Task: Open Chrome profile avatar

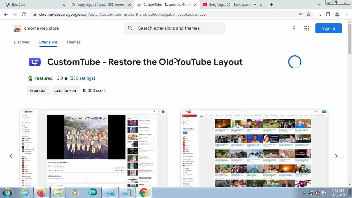Action: point(337,14)
